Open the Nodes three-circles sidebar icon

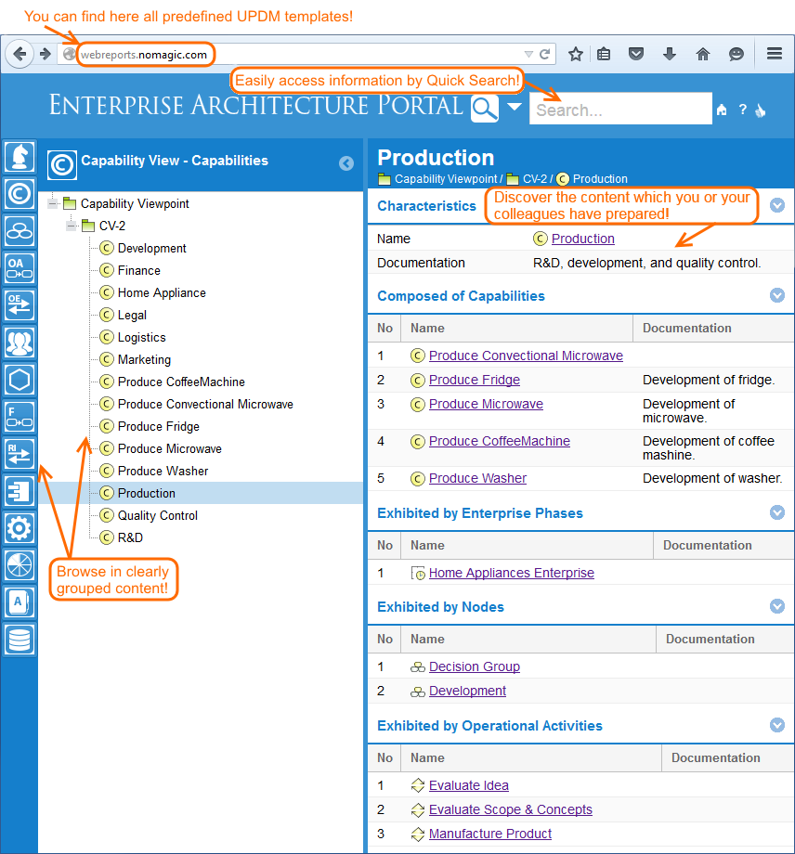pos(20,231)
